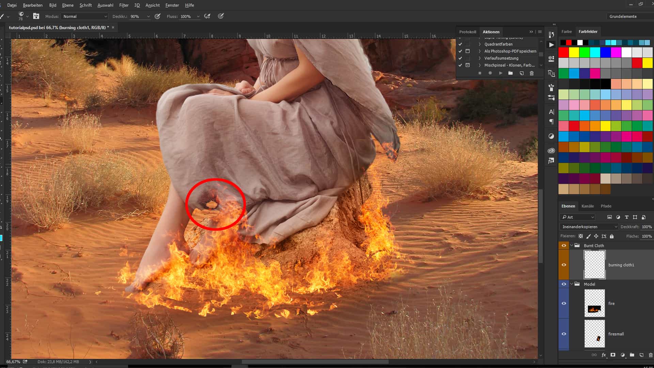Filter layers by adjustment layers
This screenshot has height=368, width=654.
click(x=618, y=217)
